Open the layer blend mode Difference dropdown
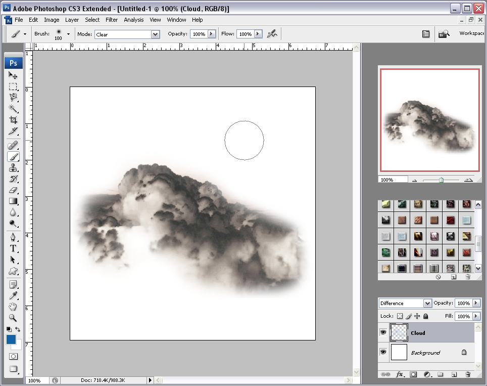 (427, 304)
